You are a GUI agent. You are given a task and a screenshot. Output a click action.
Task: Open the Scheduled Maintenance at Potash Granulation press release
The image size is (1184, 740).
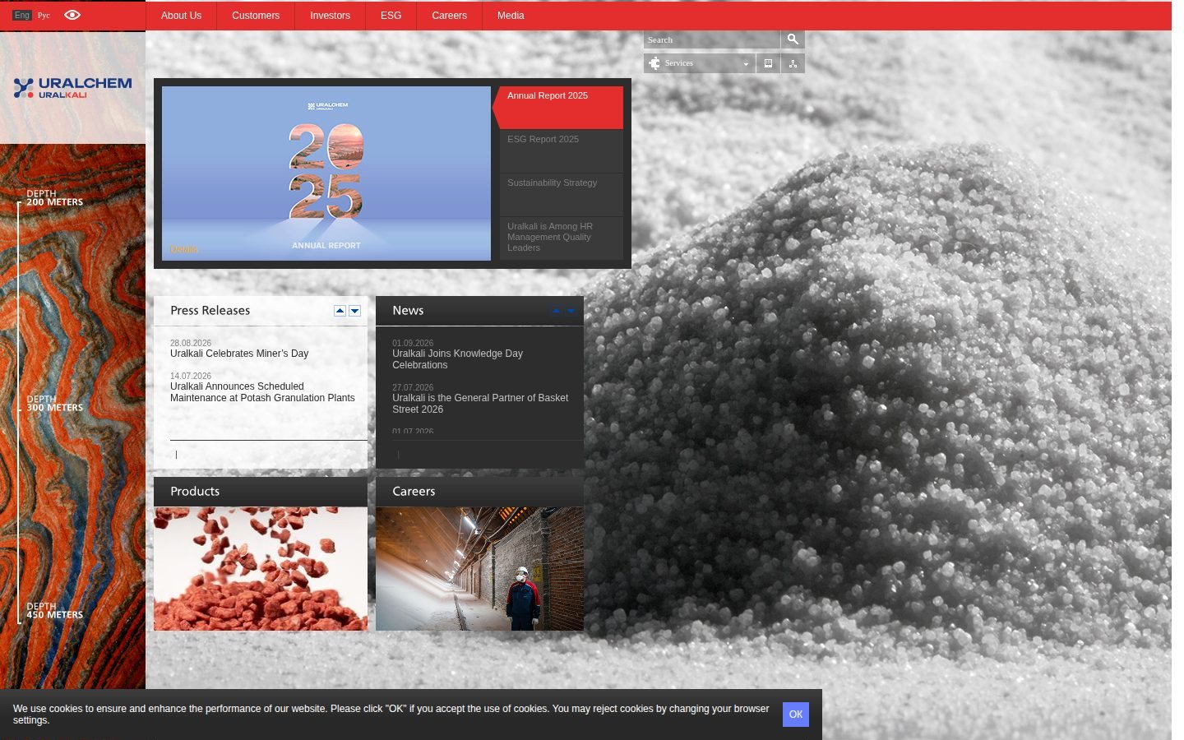coord(262,392)
